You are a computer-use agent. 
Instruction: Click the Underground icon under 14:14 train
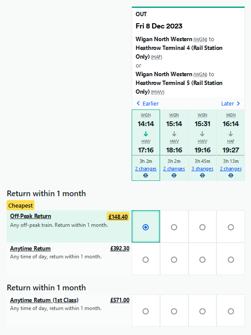coord(146,176)
